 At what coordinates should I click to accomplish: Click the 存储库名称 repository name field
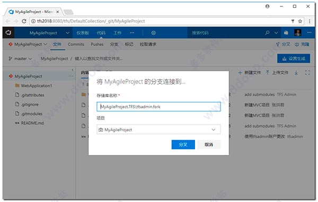tap(158, 107)
